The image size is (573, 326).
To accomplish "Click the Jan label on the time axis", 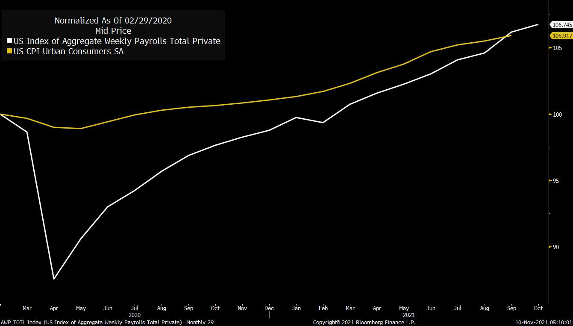I will [x=296, y=308].
